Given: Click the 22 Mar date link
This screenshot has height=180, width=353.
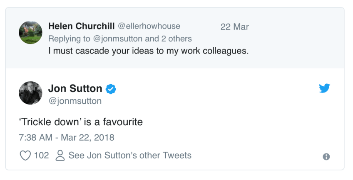Looking at the screenshot, I should [x=234, y=27].
